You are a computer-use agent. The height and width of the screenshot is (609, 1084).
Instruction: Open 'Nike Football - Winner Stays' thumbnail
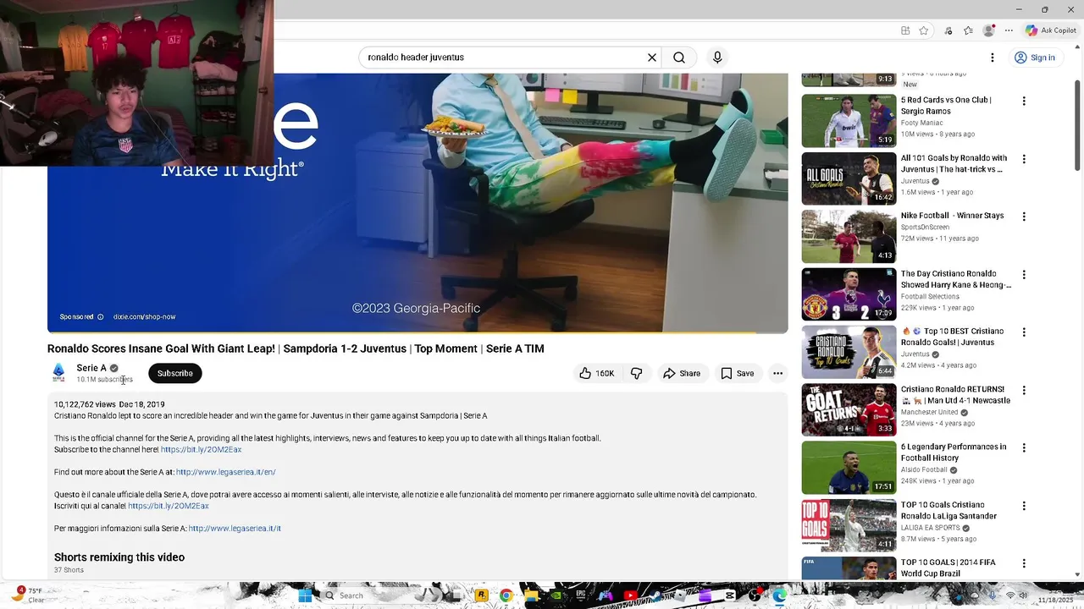tap(849, 236)
